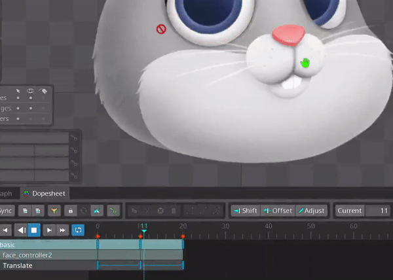This screenshot has width=393, height=280.
Task: Click the first stacked-pages icon after Sync
Action: (25, 211)
